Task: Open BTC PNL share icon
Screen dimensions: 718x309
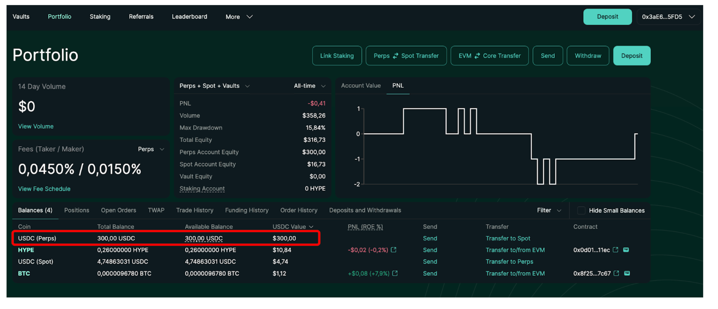Action: point(395,273)
